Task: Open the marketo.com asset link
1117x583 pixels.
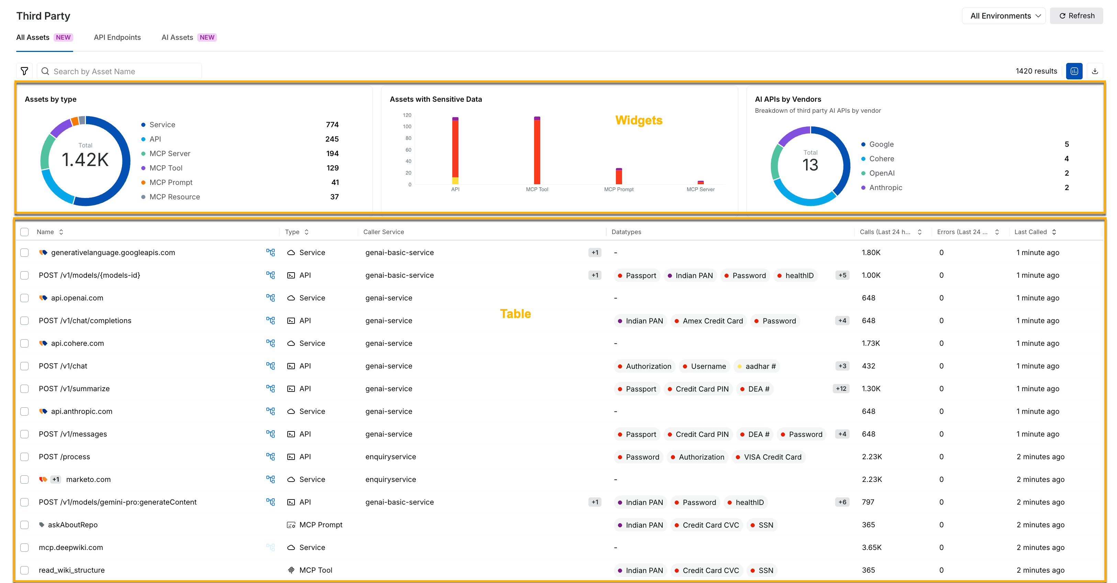Action: click(x=88, y=479)
